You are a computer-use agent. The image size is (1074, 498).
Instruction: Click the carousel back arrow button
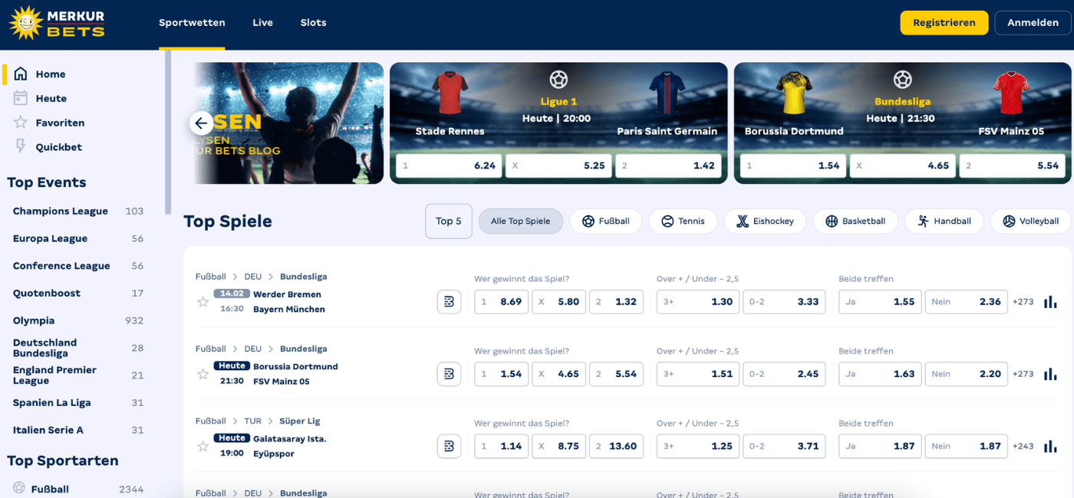click(x=201, y=123)
